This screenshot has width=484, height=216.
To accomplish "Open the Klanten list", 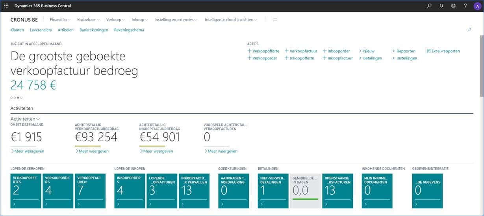I will (x=17, y=30).
